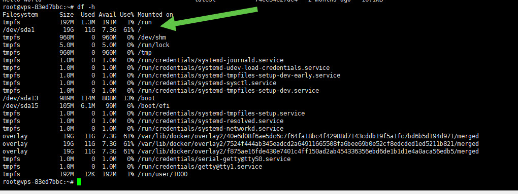Click the serial-getty@ttyS0.service path

tap(214, 159)
